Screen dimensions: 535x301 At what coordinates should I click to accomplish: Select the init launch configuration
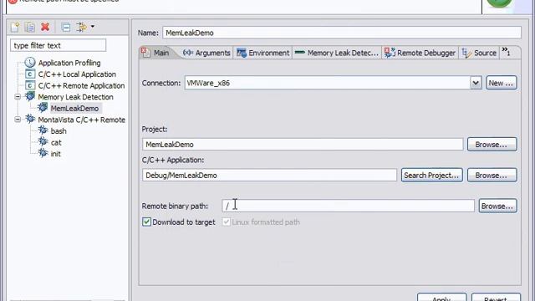[x=55, y=154]
